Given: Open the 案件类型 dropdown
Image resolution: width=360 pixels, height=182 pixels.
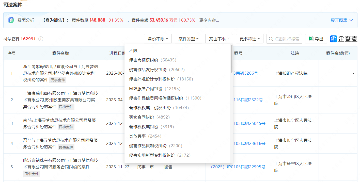Looking at the screenshot, I should pos(188,39).
